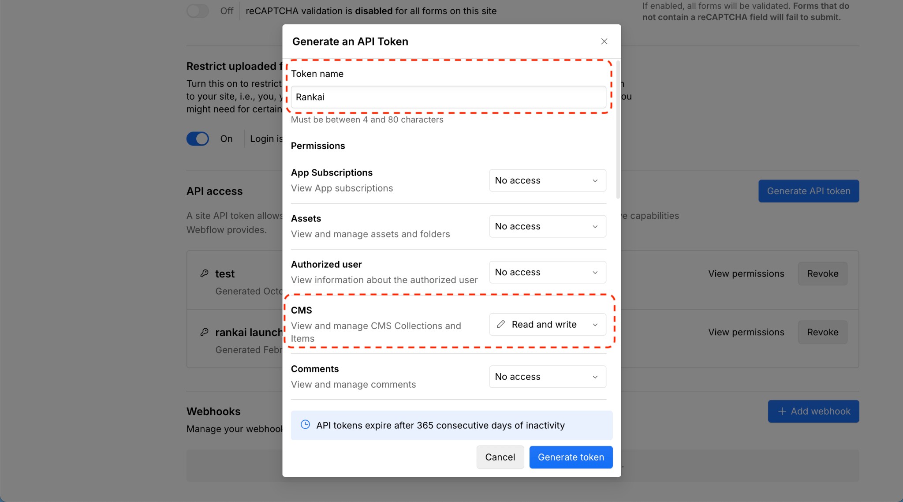This screenshot has height=502, width=903.
Task: Toggle the Off switch for reCAPTCHA
Action: point(198,11)
